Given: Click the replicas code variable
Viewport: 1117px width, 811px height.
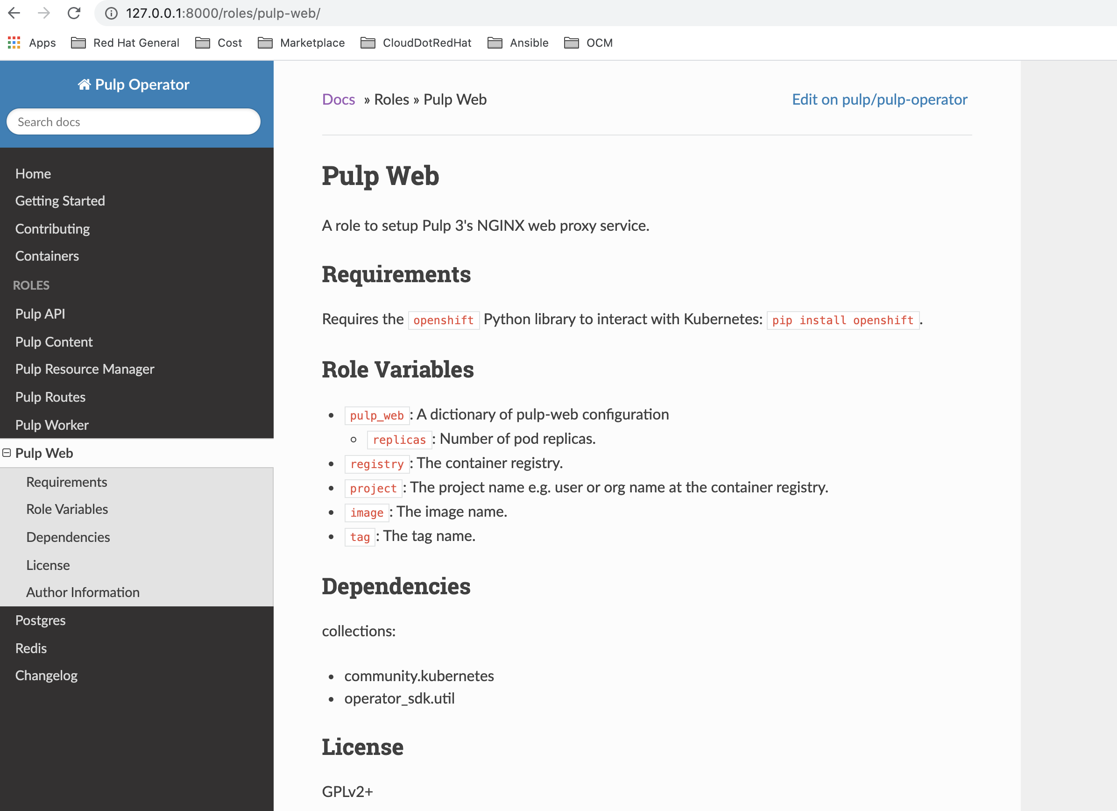Looking at the screenshot, I should tap(399, 440).
